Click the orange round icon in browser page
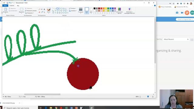Screen dimensions: 194x109 187,13
